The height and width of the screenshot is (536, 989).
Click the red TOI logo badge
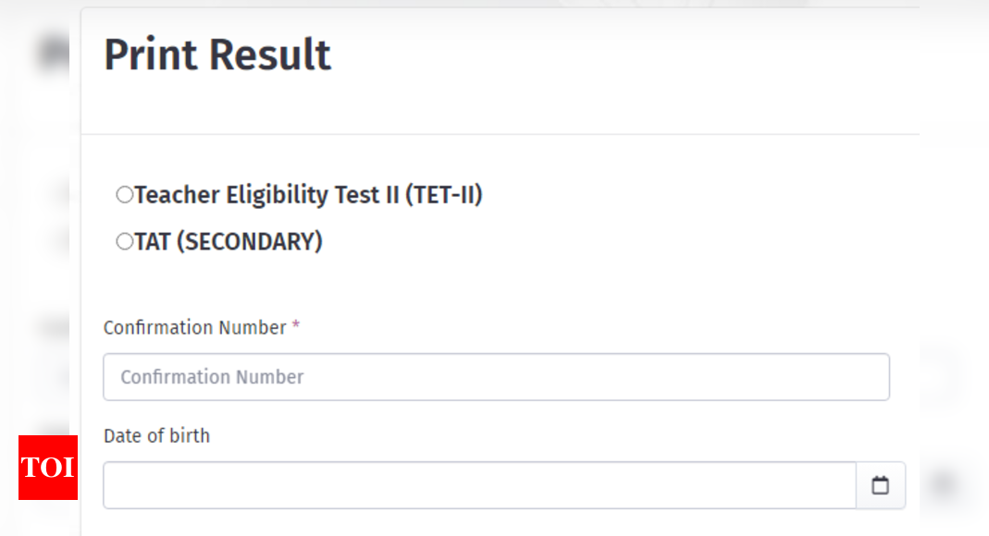[x=48, y=468]
